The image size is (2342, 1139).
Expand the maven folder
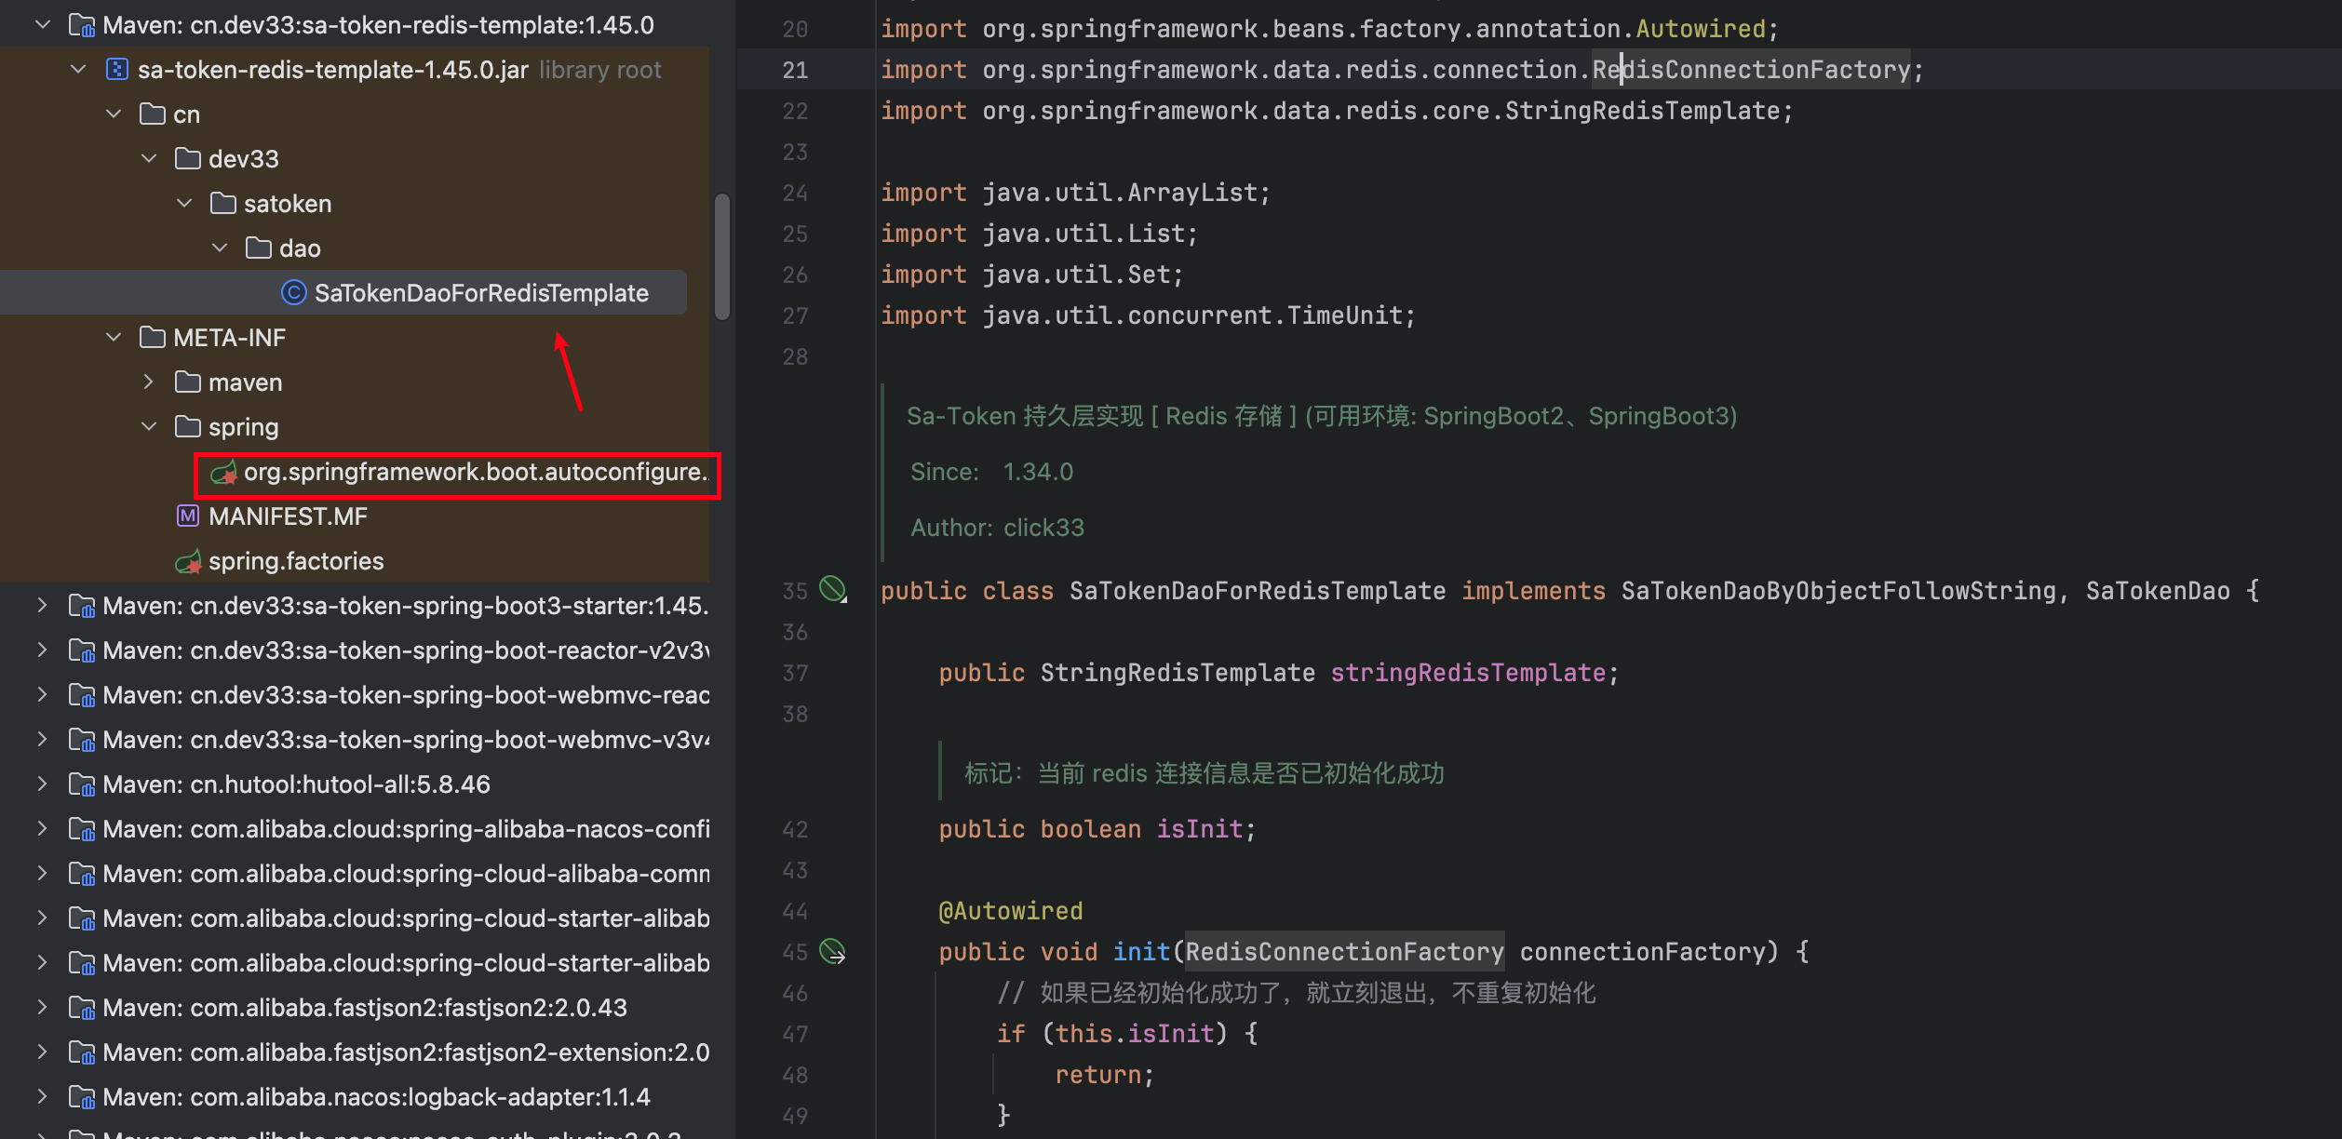[x=149, y=382]
